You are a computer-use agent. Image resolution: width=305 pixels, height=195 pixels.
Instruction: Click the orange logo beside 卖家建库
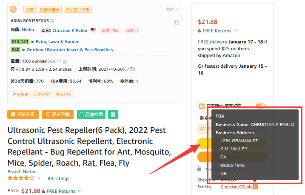[202, 106]
